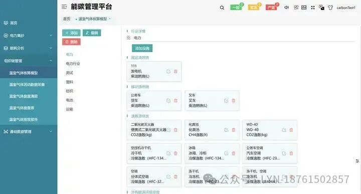Select 电力行业 in the industry list
This screenshot has width=361, height=194.
[x=73, y=64]
